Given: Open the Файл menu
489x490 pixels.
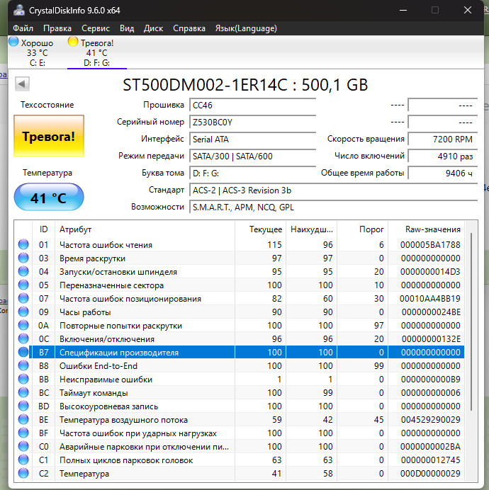Looking at the screenshot, I should pos(23,28).
